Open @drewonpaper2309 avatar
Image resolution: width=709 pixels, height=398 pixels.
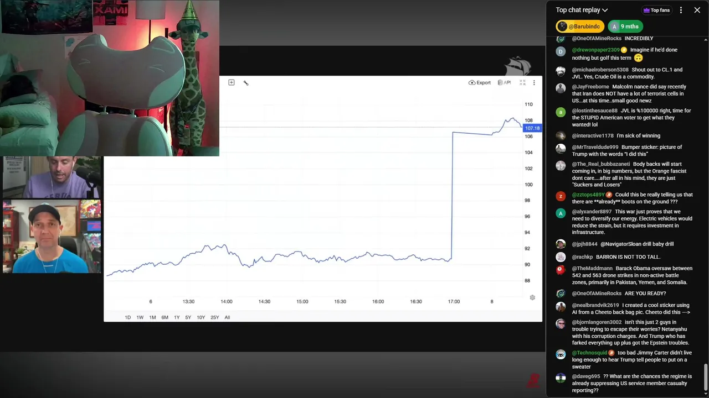pos(561,51)
